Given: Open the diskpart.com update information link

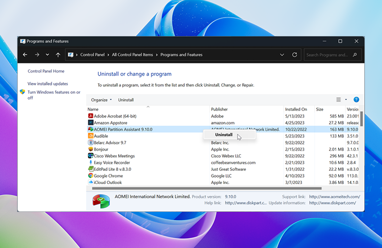Looking at the screenshot, I should point(333,203).
